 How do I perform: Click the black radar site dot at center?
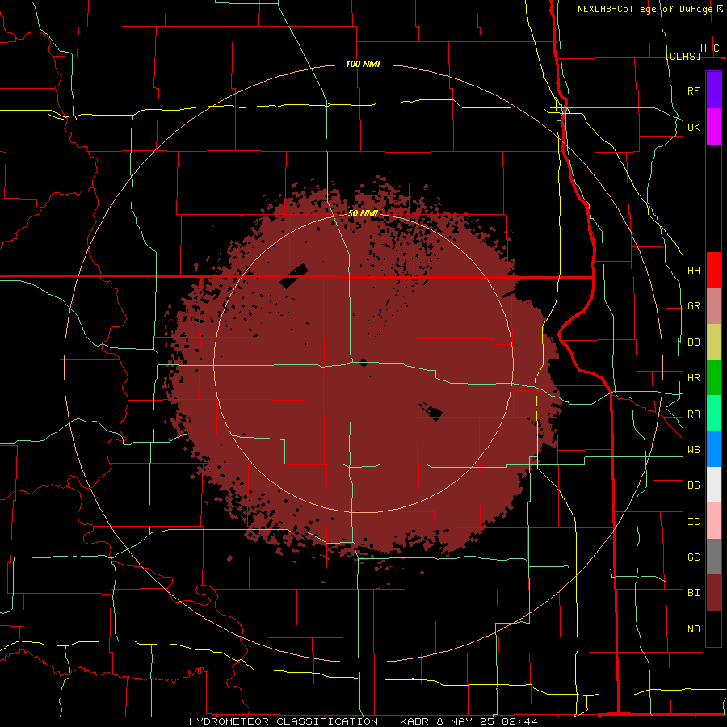click(363, 363)
